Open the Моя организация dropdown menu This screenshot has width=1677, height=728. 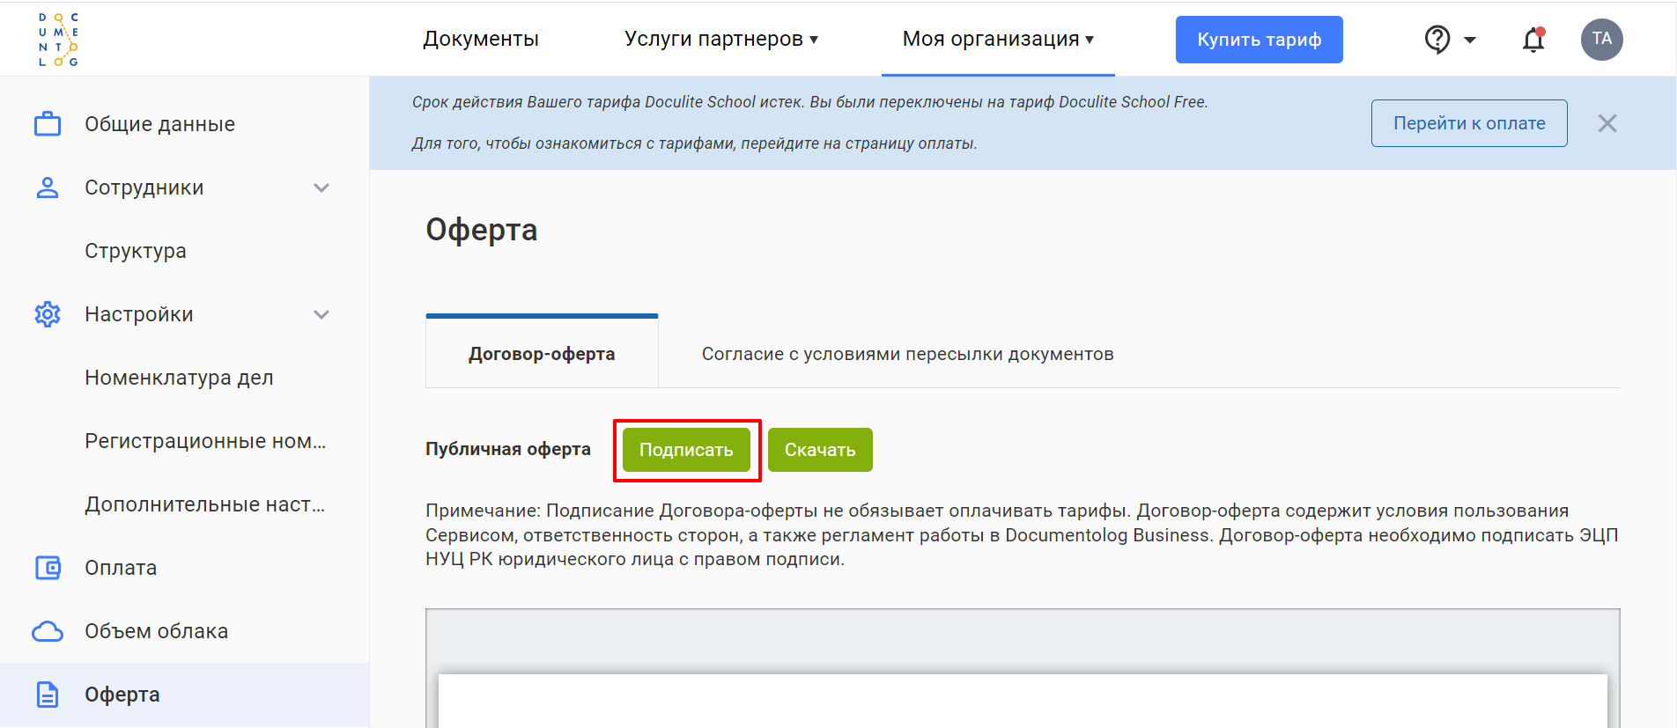(997, 40)
